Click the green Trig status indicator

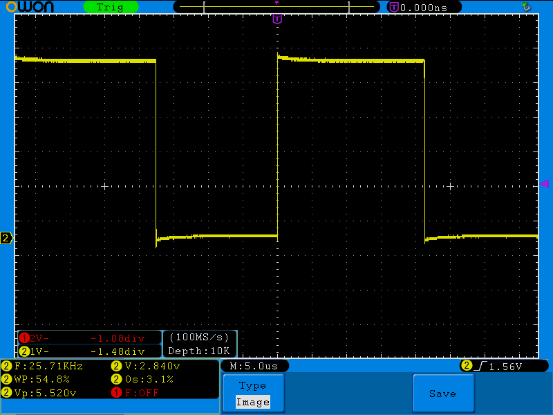[111, 7]
